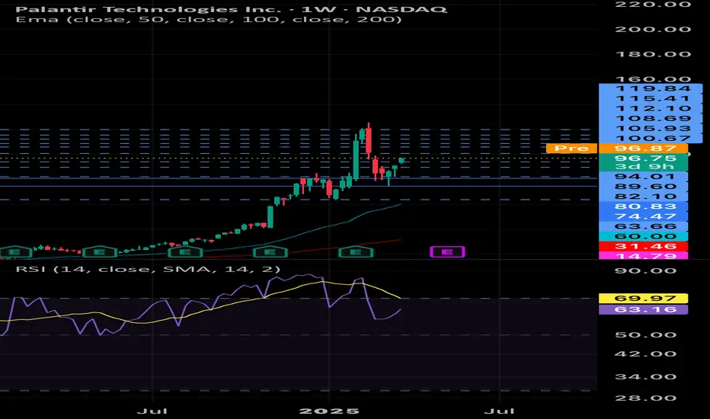Click the 112.10 price level label
Screen dimensions: 710x419
651,109
